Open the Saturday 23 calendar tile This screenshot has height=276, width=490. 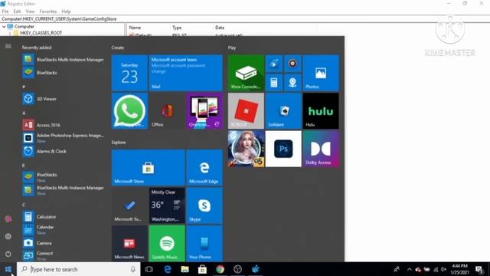[x=129, y=73]
